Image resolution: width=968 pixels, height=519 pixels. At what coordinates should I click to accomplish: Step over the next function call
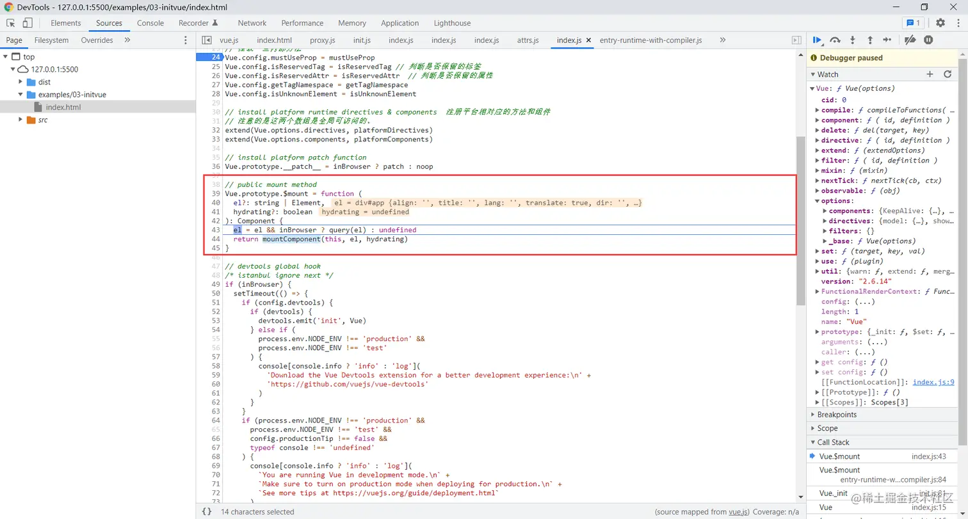(x=835, y=40)
